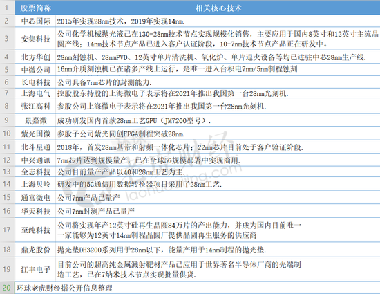Select row header 13
The height and width of the screenshot is (294, 380).
pyautogui.click(x=8, y=172)
